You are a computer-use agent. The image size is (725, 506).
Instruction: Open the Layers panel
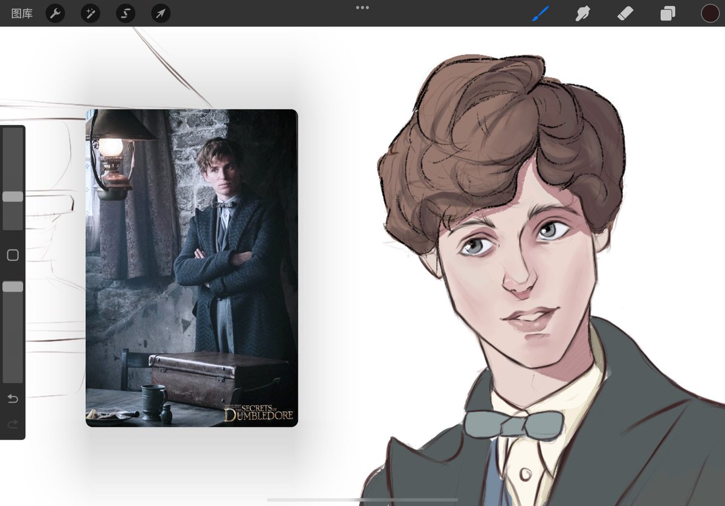[668, 13]
